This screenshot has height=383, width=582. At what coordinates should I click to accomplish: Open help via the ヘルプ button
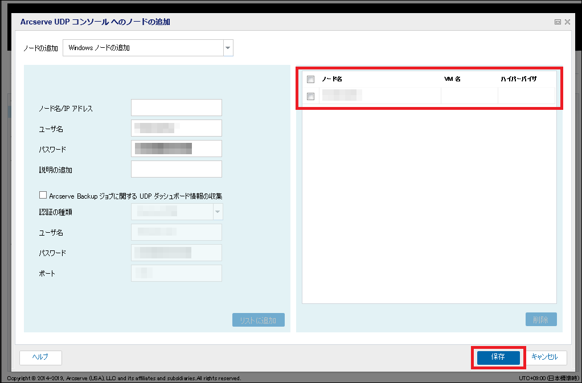(x=40, y=357)
